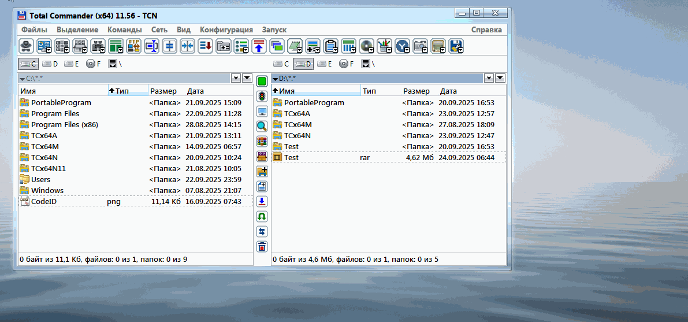This screenshot has height=322, width=688.
Task: Expand the left panel C:\*.* path dropdown
Action: [23, 79]
